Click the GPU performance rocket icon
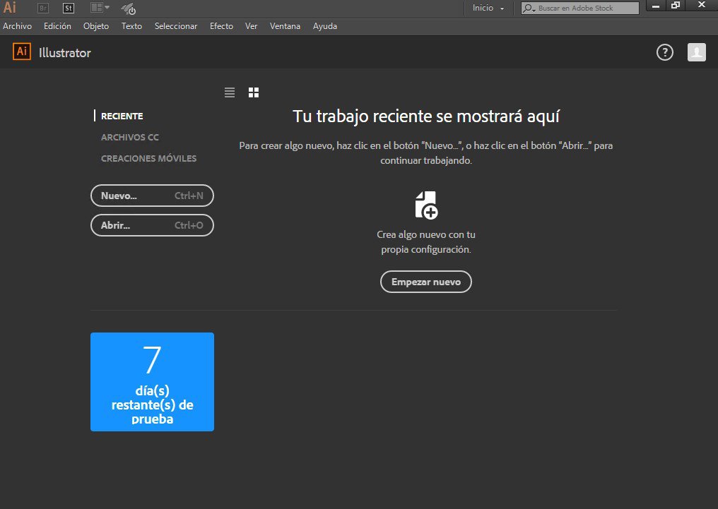Screen dimensions: 718x509 (x=129, y=9)
